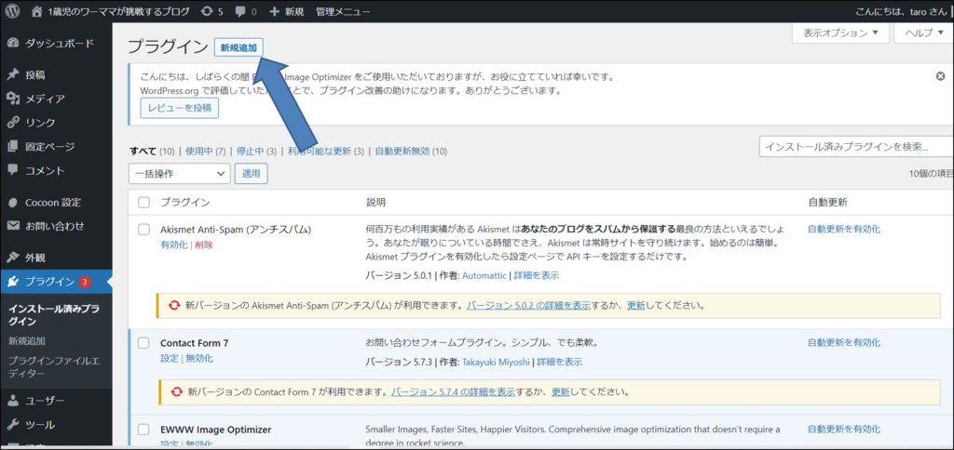Image resolution: width=954 pixels, height=450 pixels.
Task: Click the 新規追加 button beside the heading
Action: coord(238,47)
